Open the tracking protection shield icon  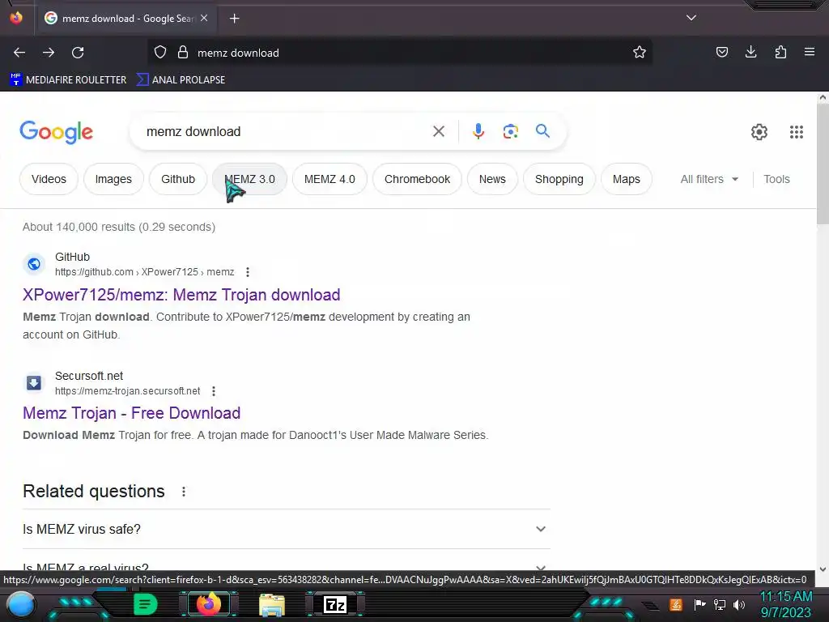160,53
